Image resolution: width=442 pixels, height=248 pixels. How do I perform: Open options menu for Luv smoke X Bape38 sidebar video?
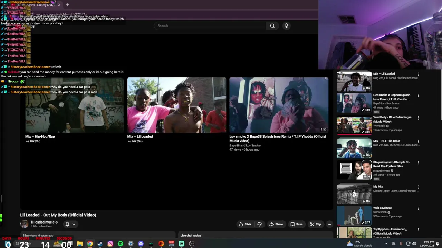(419, 95)
